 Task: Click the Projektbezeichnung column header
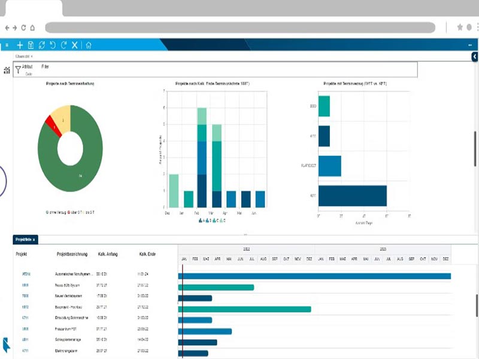(72, 254)
